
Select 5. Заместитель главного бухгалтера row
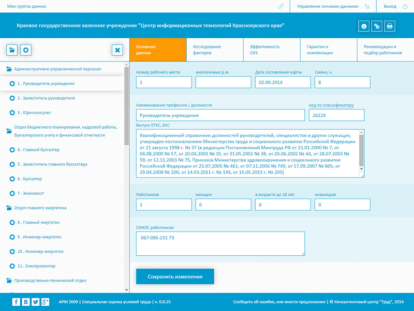coord(62,164)
